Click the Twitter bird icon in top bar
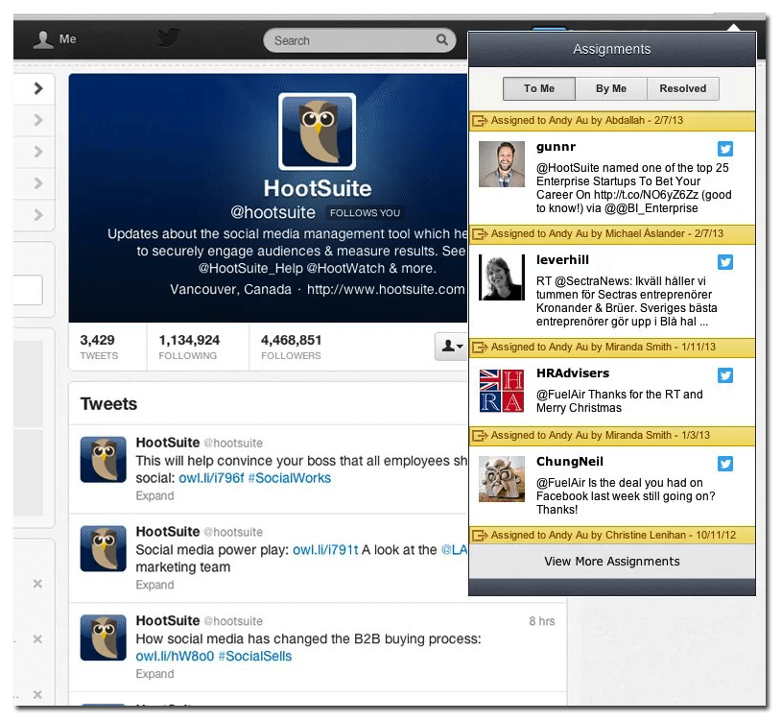 point(169,38)
